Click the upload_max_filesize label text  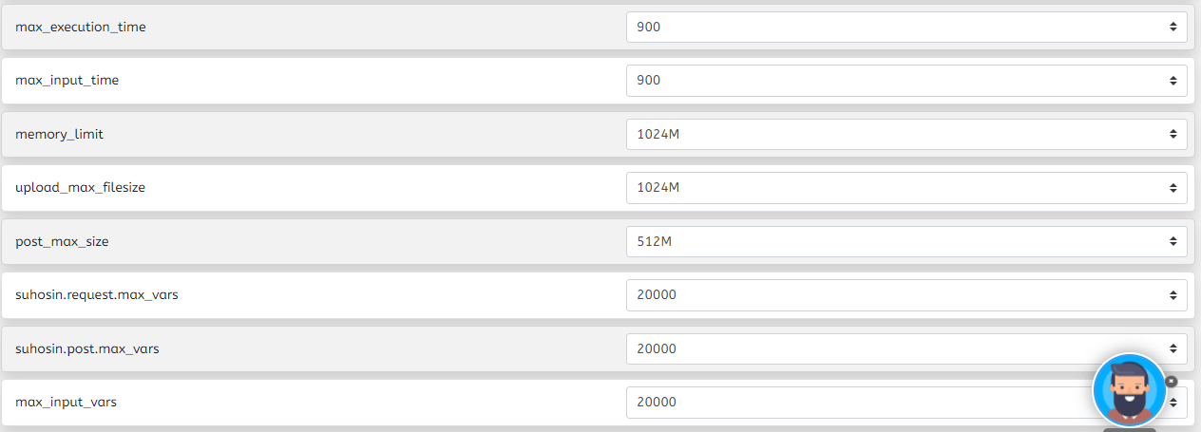coord(80,188)
